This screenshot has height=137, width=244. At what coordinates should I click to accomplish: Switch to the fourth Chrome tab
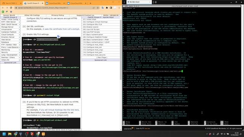click(77, 3)
